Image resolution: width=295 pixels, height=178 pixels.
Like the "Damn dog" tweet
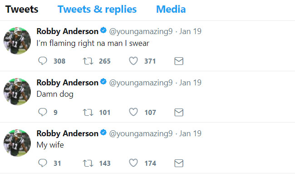pos(133,112)
